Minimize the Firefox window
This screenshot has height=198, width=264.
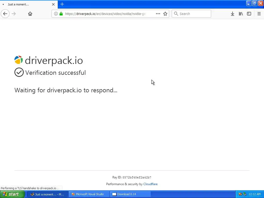[x=249, y=3]
